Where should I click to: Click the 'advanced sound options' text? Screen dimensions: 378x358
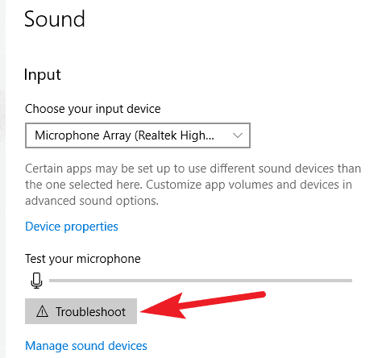pyautogui.click(x=92, y=201)
